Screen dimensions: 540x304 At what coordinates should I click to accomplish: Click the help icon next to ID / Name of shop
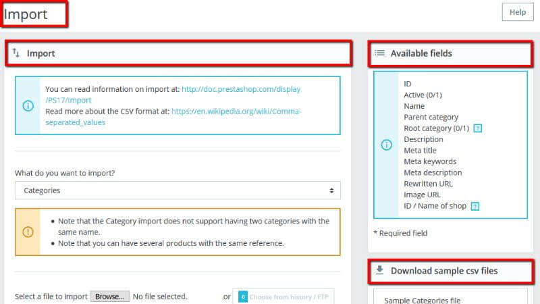[x=475, y=206]
